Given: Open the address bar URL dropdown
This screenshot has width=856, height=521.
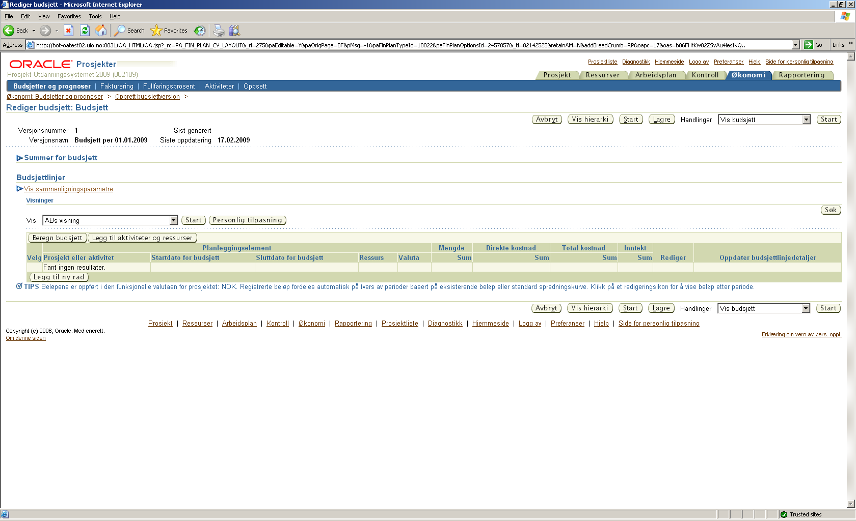Looking at the screenshot, I should pos(796,45).
